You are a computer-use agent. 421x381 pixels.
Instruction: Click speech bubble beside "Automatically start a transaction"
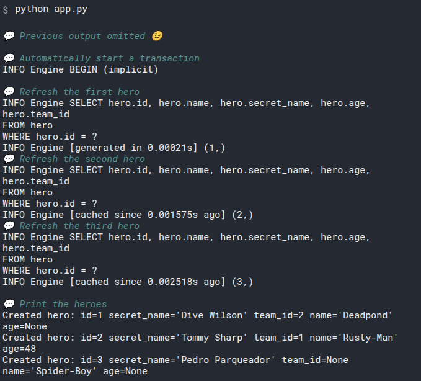9,58
